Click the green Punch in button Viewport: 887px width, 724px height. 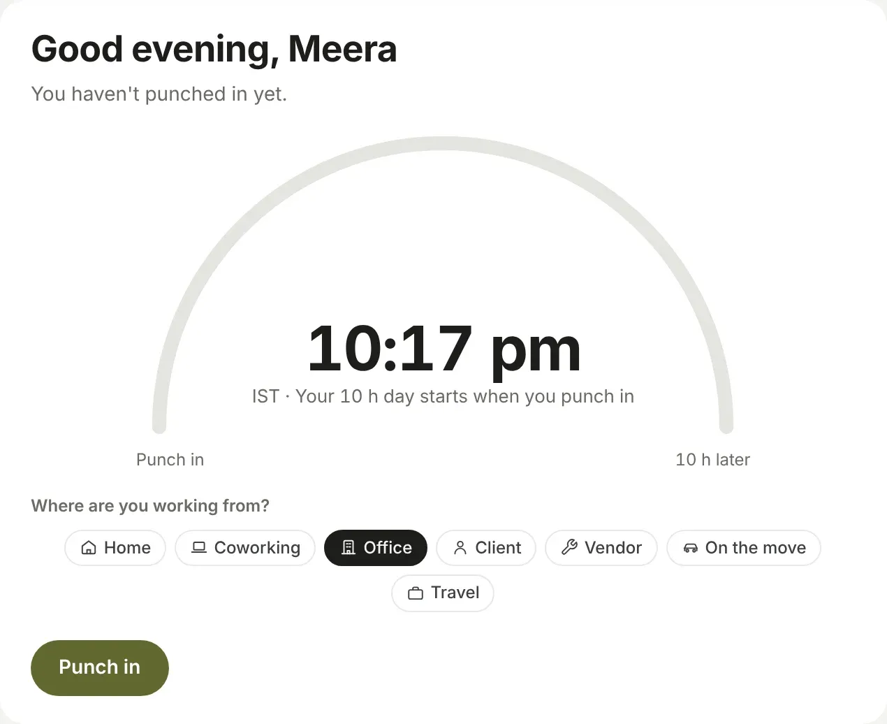(100, 668)
